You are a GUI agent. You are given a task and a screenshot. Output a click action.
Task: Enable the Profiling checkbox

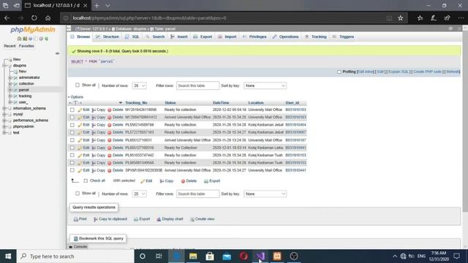coord(339,72)
